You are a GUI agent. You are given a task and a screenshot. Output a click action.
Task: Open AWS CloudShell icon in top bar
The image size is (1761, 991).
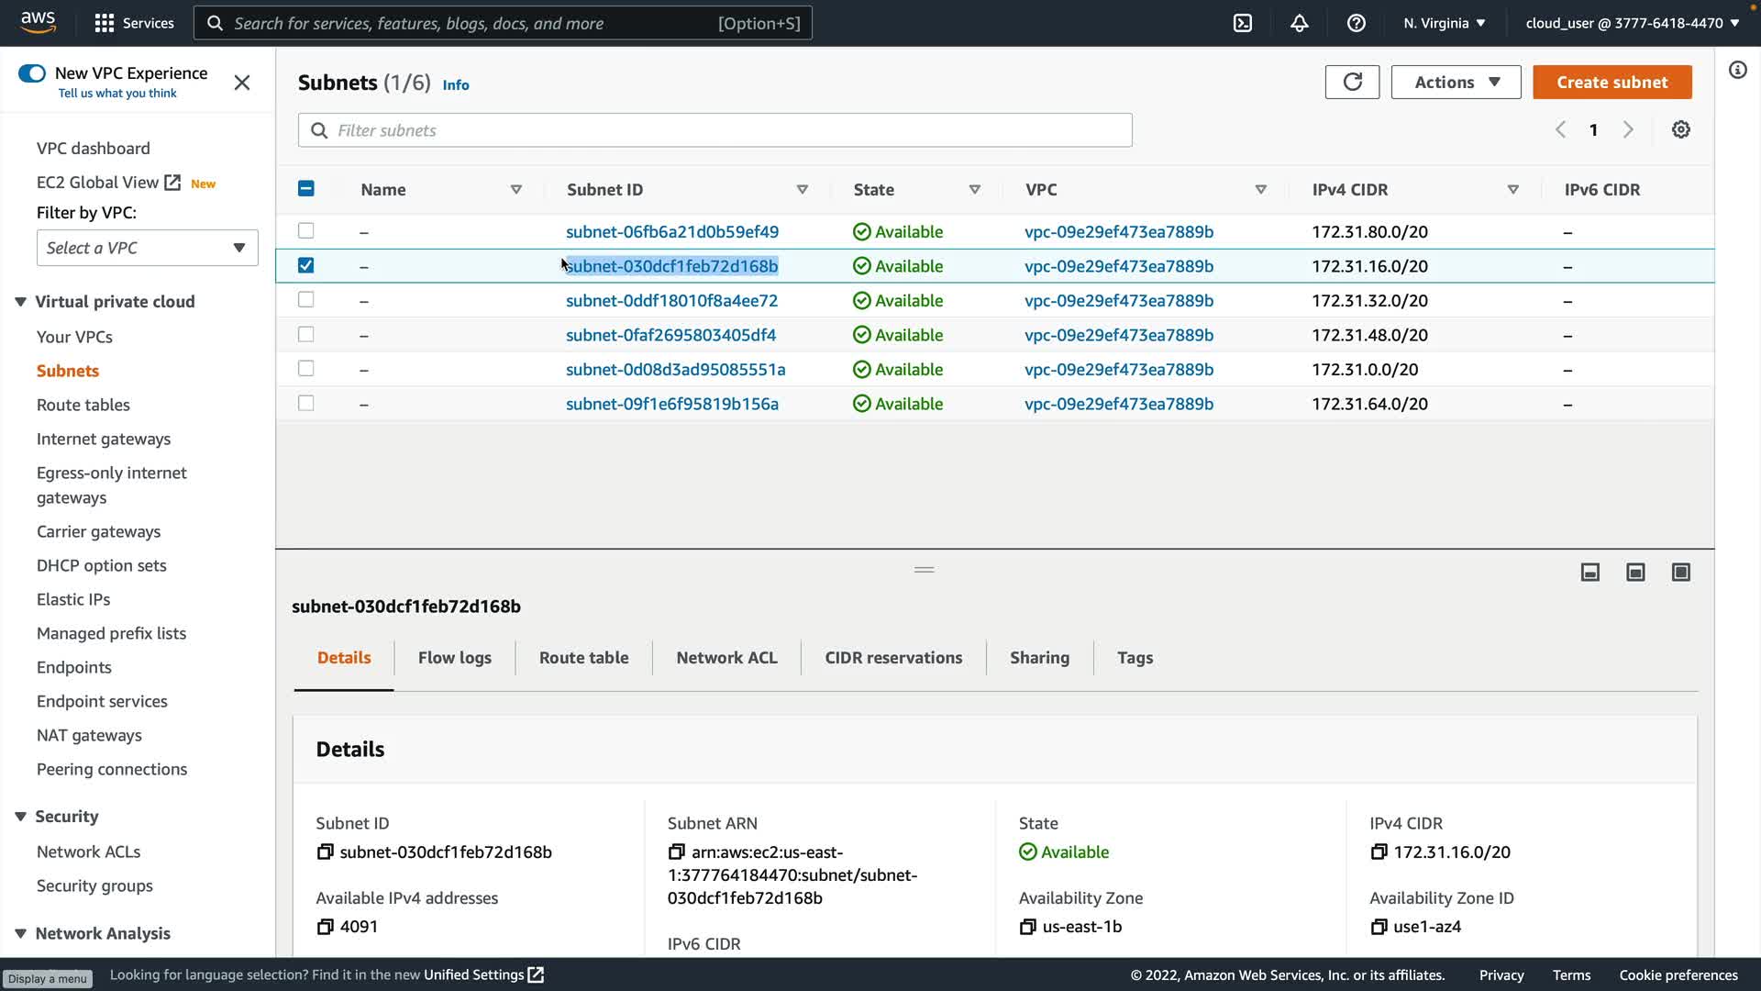pyautogui.click(x=1243, y=23)
